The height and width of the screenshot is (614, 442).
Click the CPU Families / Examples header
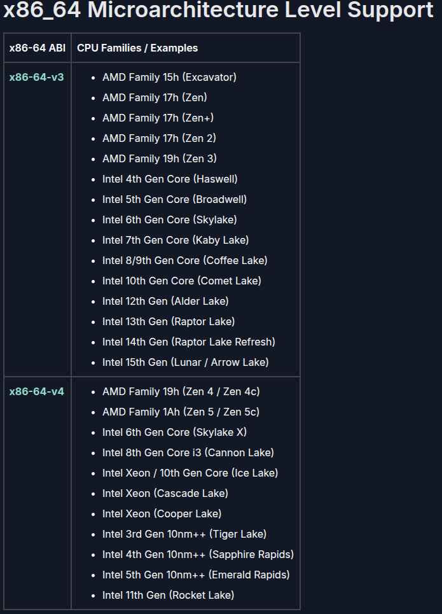(137, 48)
